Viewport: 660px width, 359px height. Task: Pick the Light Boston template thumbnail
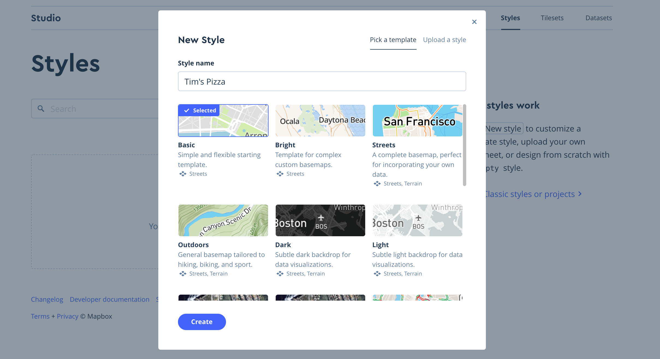[417, 220]
